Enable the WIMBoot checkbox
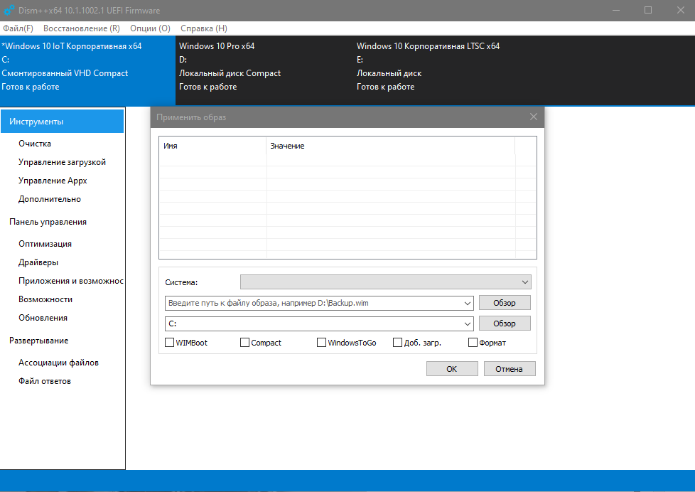Screen dimensions: 695x492 (169, 343)
